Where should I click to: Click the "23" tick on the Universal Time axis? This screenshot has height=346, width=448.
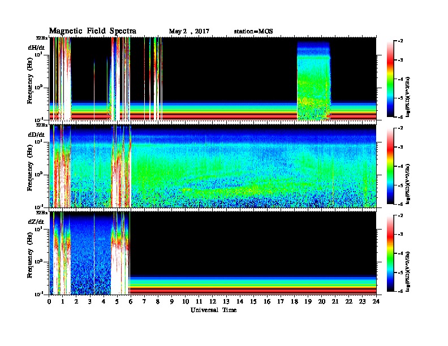click(363, 302)
